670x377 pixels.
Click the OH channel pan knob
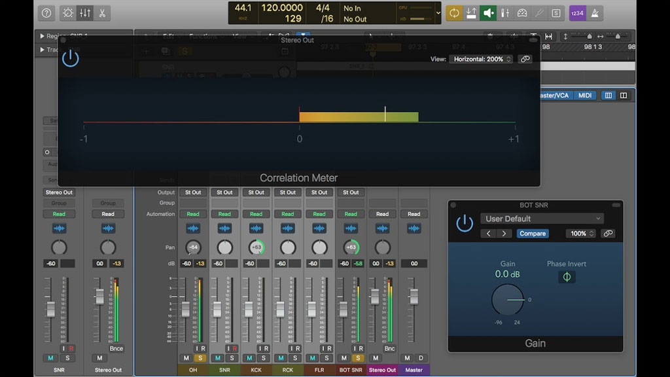193,247
